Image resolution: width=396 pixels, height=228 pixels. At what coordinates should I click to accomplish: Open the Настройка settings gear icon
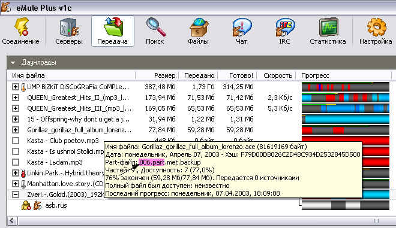click(376, 31)
